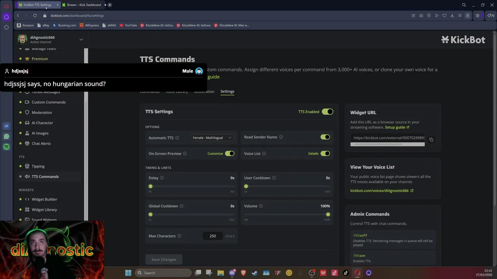
Task: Expand the diAgnostic666 channel selector chevron
Action: click(x=81, y=39)
